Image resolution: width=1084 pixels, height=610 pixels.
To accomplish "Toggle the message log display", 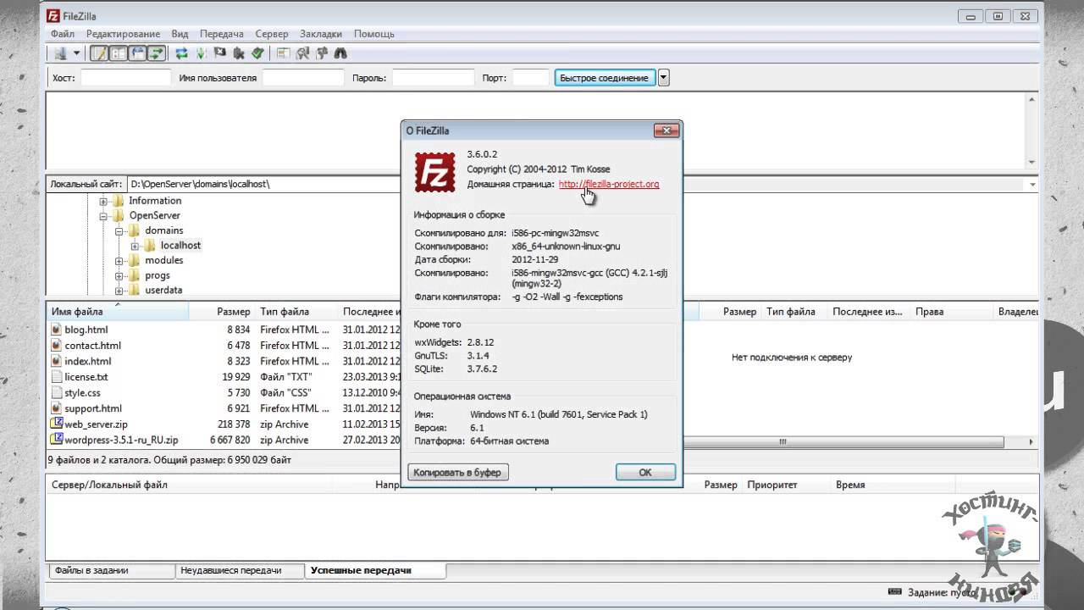I will (x=99, y=53).
